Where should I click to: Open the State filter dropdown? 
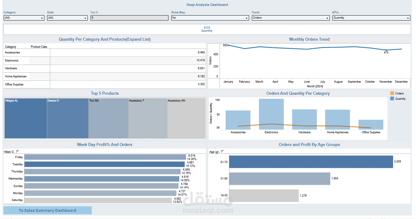[67, 18]
